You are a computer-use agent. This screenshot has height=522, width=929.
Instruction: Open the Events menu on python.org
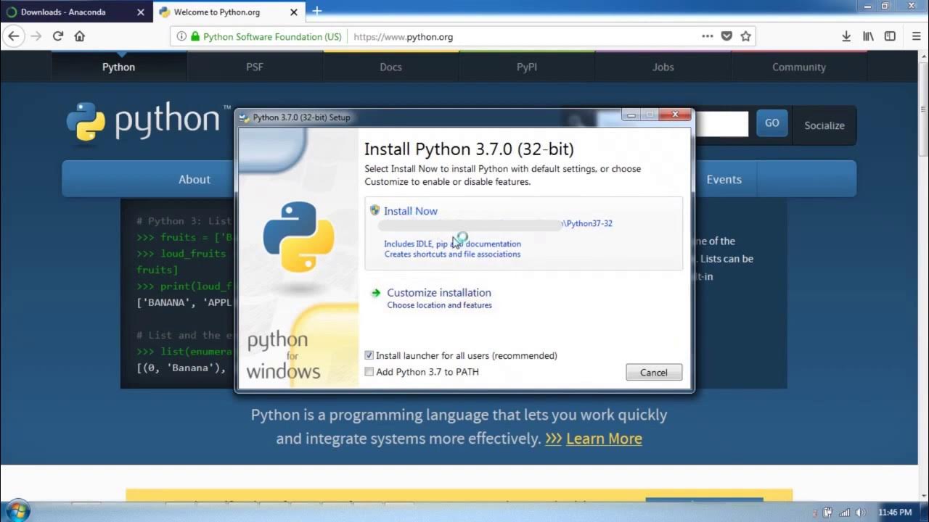(x=724, y=179)
